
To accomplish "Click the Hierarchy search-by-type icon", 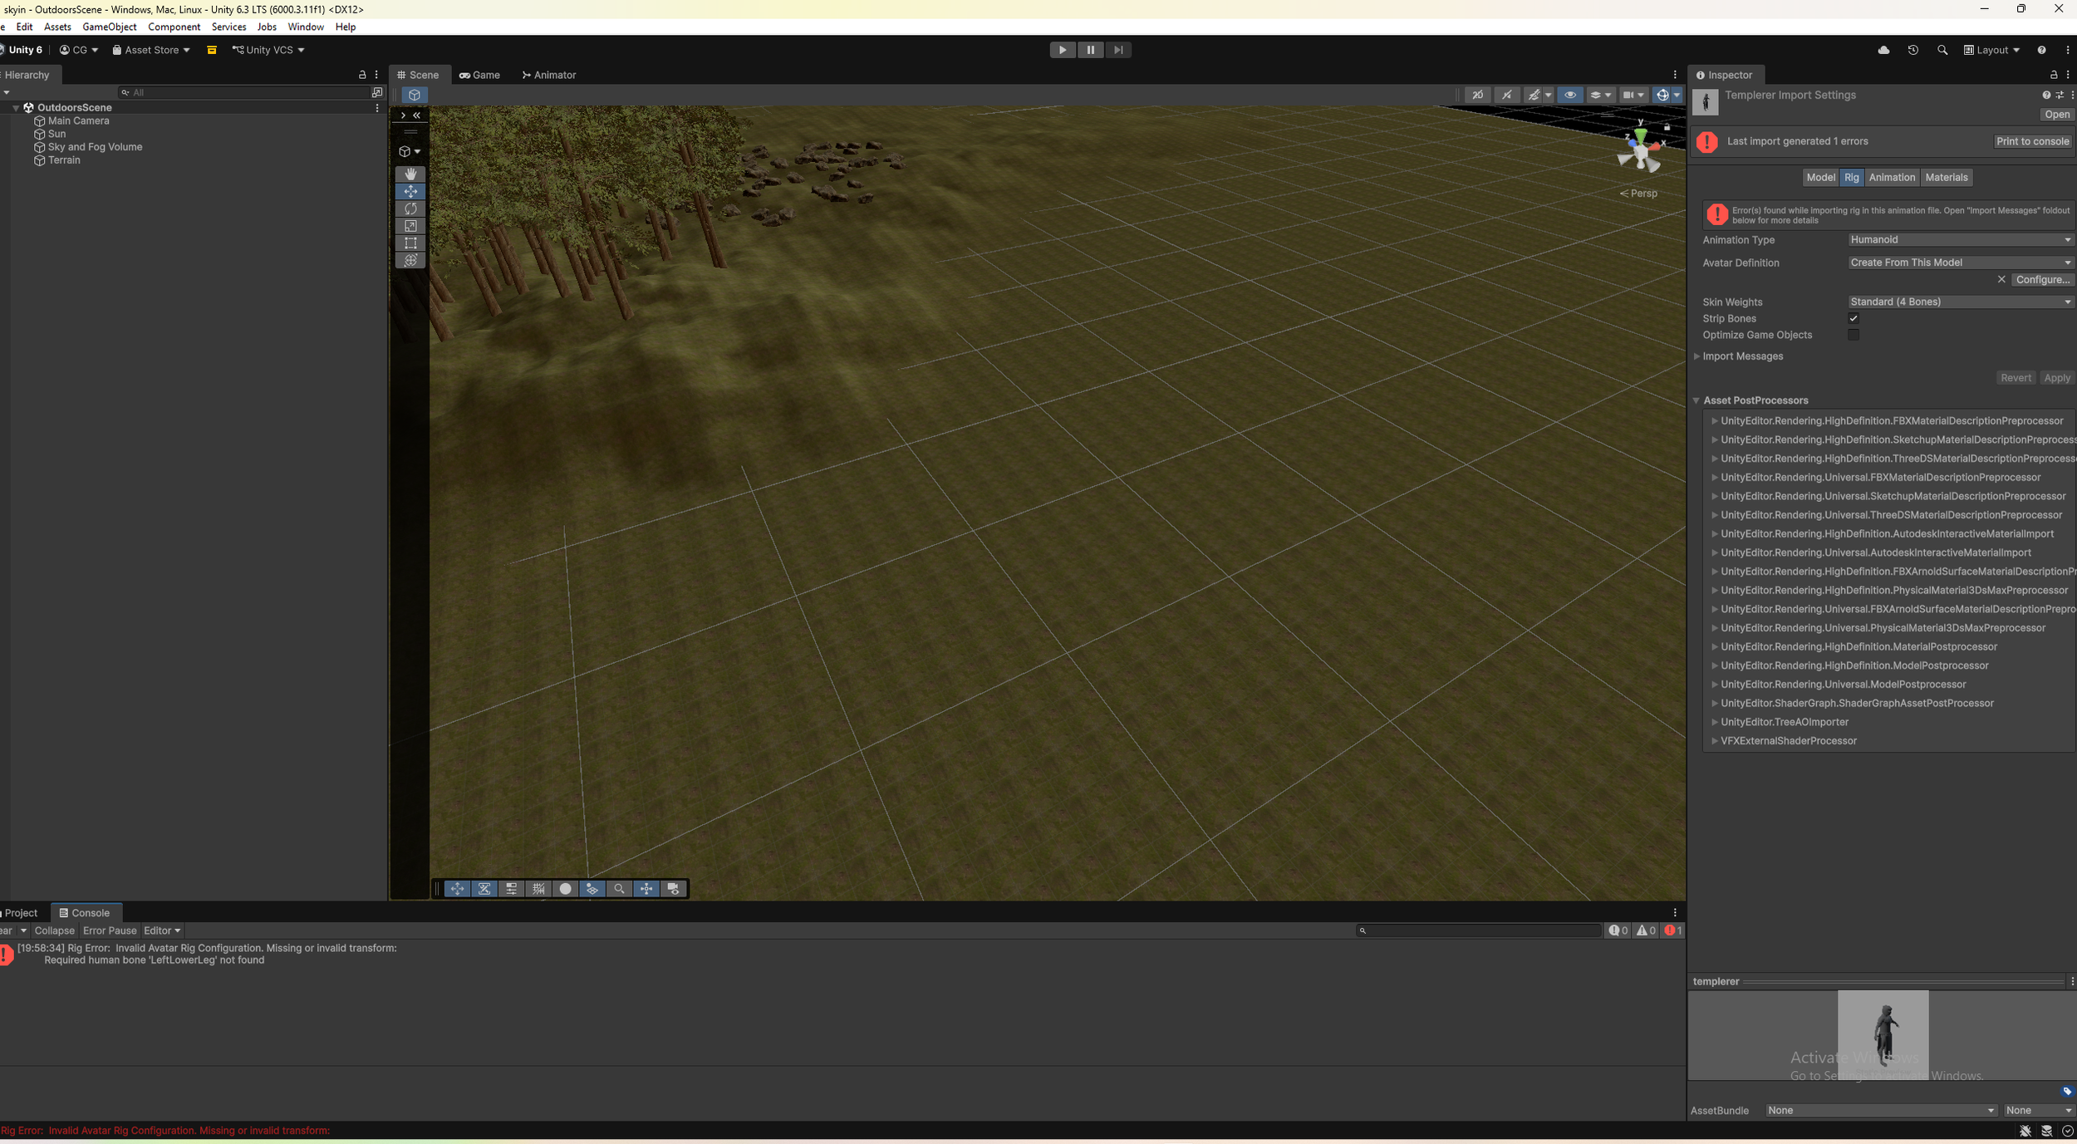I will pyautogui.click(x=377, y=92).
